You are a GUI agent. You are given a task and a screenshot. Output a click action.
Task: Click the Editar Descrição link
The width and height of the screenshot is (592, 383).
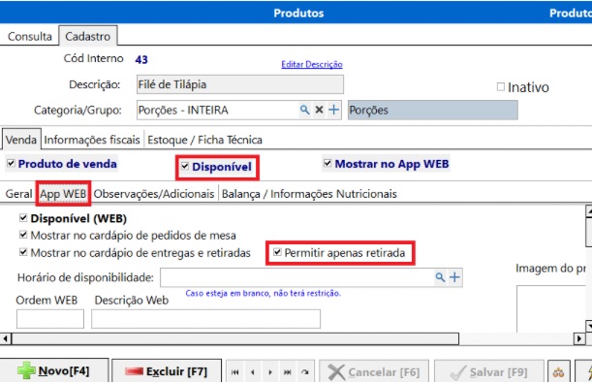(312, 64)
